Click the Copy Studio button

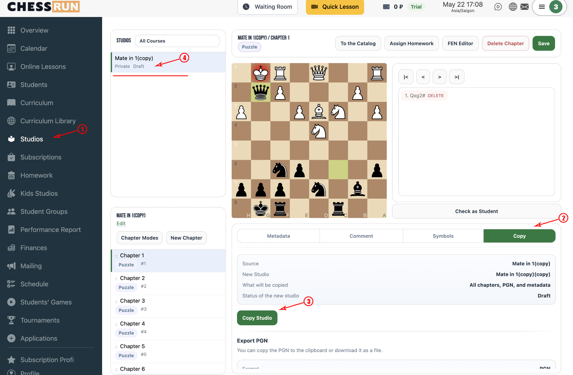tap(257, 318)
